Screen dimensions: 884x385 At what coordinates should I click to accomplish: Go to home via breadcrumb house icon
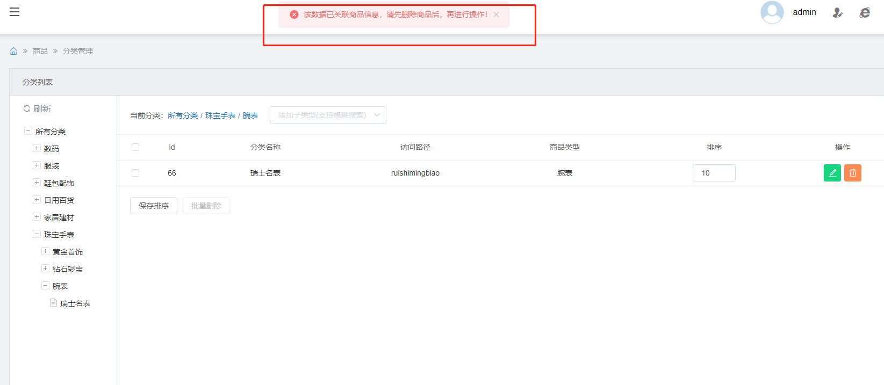click(x=13, y=51)
